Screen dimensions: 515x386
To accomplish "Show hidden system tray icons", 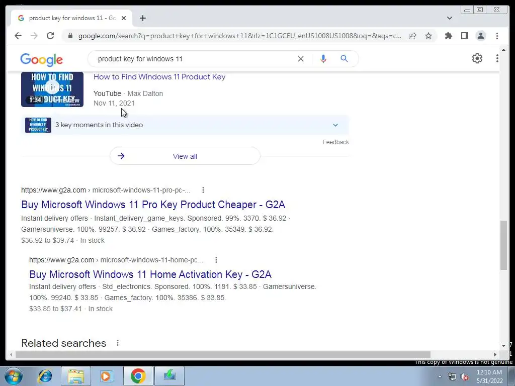I will point(440,376).
